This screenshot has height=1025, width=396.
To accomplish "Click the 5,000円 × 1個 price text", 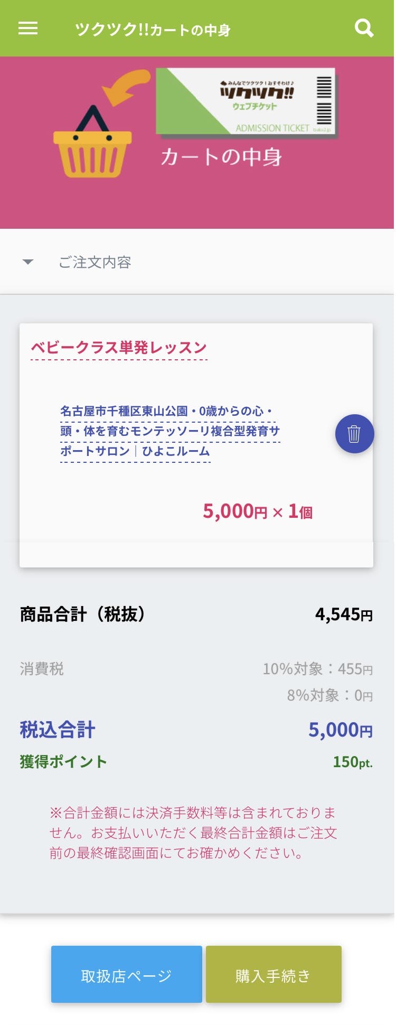I will tap(258, 511).
